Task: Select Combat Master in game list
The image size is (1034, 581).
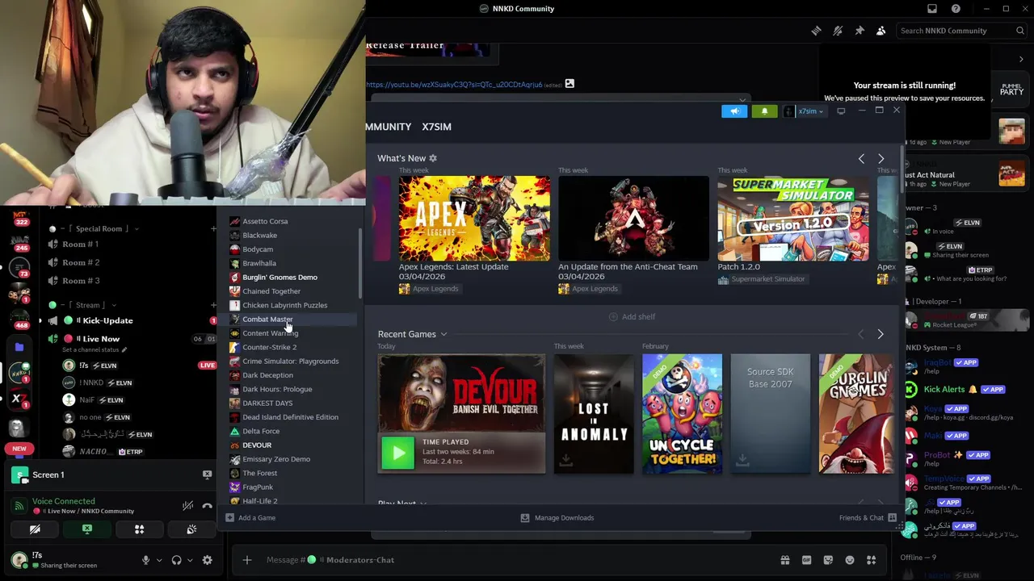Action: (x=267, y=320)
